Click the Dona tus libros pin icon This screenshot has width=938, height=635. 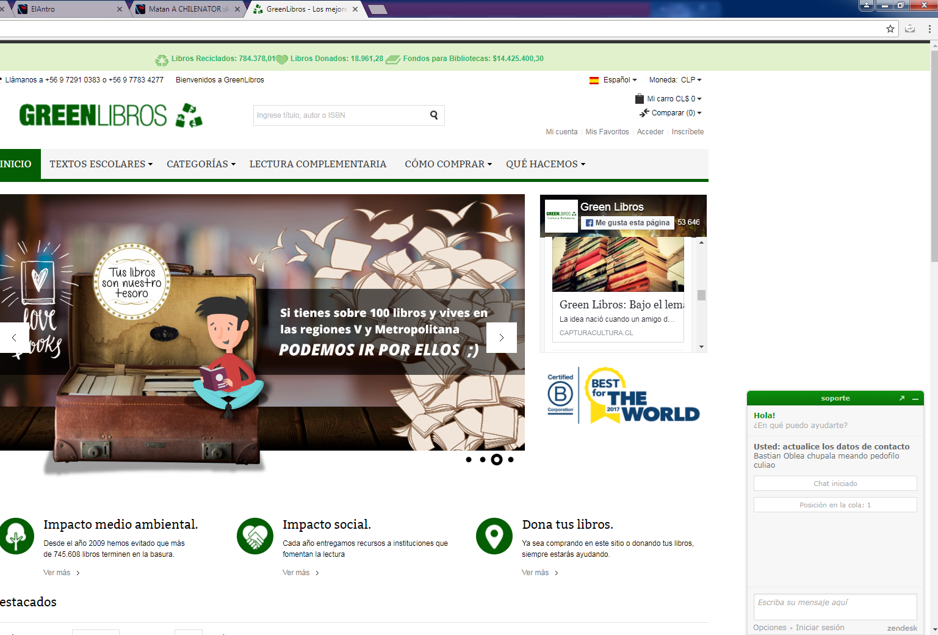point(494,536)
